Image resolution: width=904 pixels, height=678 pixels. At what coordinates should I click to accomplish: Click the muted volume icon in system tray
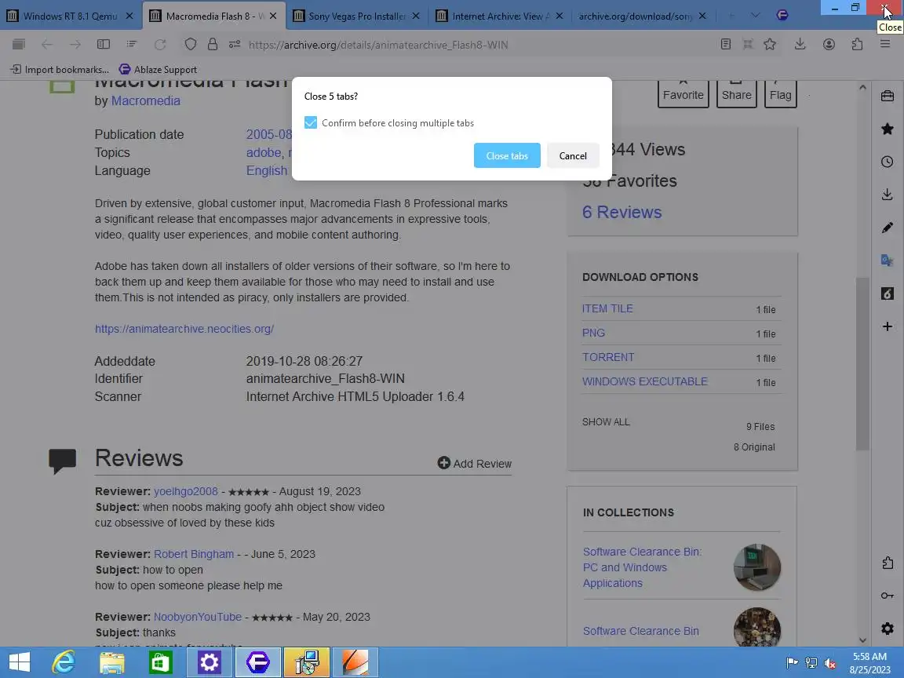point(830,664)
